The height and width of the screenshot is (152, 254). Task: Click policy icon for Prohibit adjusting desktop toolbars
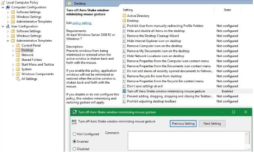pyautogui.click(x=124, y=101)
